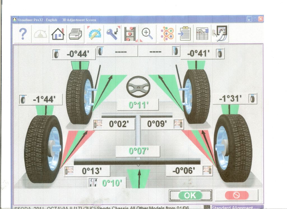287x209 pixels.
Task: Open the colored circles procedure icon
Action: [167, 34]
